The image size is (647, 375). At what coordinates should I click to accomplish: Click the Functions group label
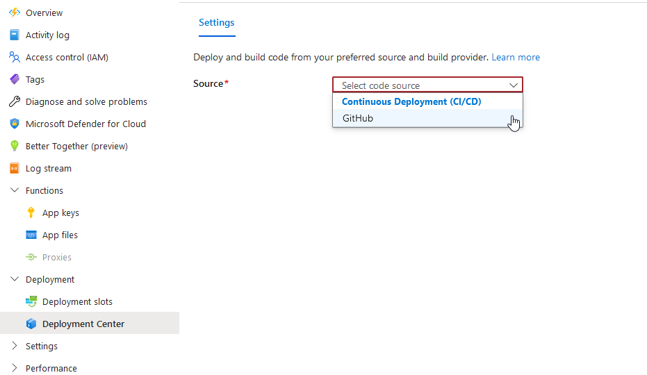[x=44, y=190]
